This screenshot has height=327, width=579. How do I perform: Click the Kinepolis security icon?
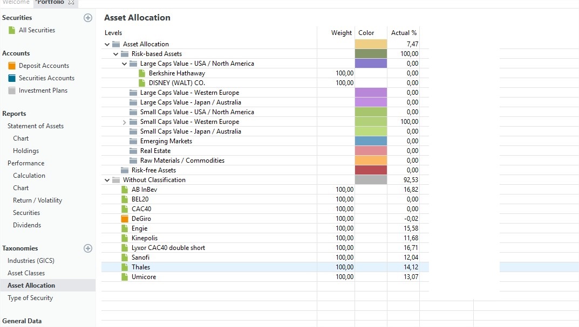[x=125, y=238]
